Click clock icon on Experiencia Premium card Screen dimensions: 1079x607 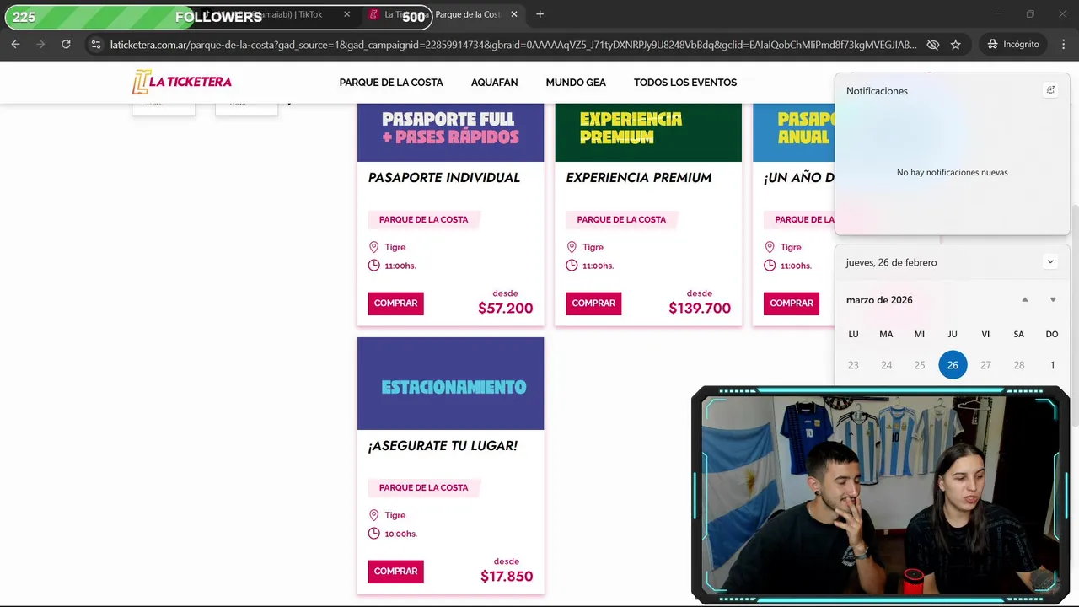[572, 266]
